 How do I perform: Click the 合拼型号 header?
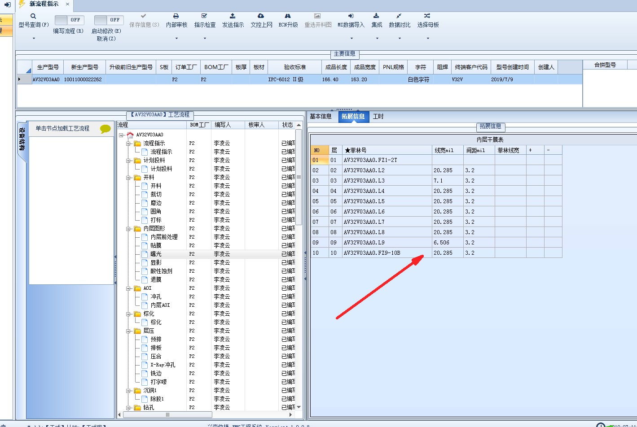605,65
